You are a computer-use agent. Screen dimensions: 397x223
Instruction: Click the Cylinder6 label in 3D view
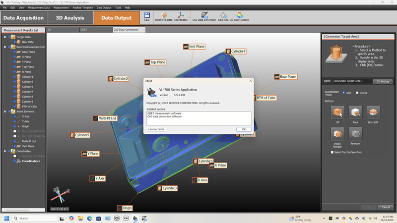[203, 161]
